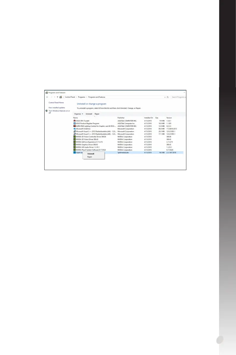Open Turn Windows features on or off
This screenshot has width=236, height=355.
point(59,112)
